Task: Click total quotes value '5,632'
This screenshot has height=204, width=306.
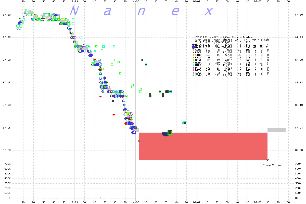Action: click(x=207, y=42)
